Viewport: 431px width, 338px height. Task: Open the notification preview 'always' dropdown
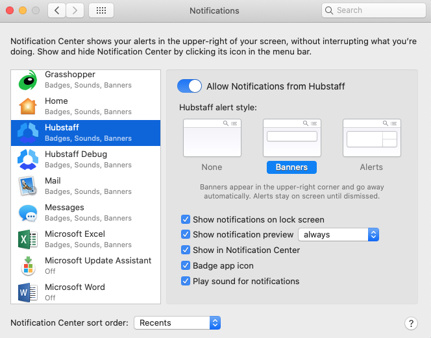click(339, 234)
